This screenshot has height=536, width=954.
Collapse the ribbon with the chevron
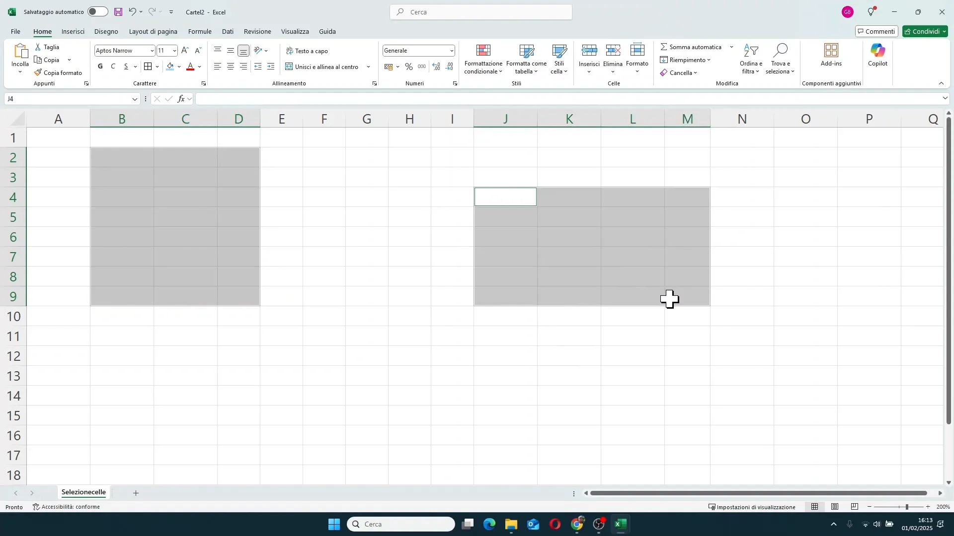click(x=941, y=83)
